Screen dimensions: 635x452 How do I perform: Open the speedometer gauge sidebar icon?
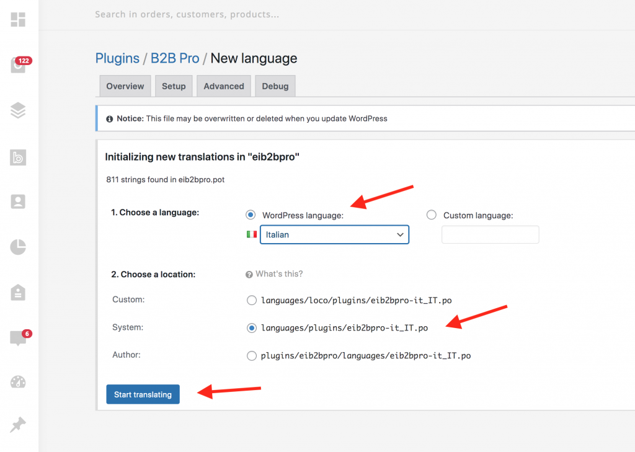[x=18, y=382]
